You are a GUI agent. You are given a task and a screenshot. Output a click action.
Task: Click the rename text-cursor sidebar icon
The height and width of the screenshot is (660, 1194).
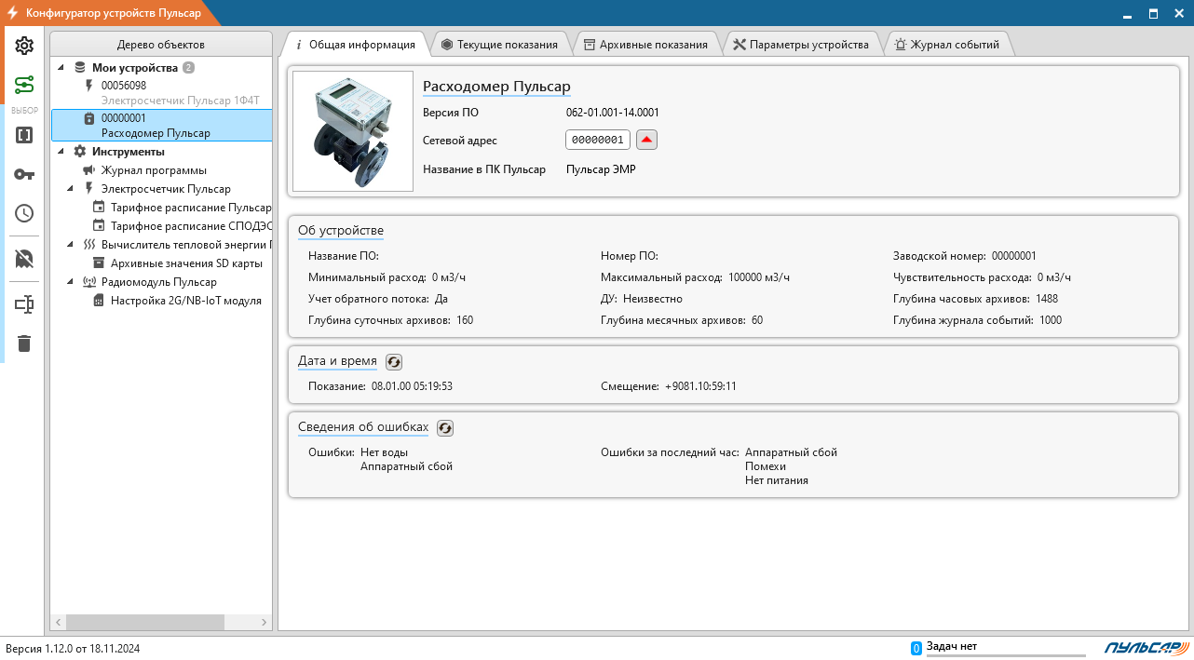coord(24,304)
